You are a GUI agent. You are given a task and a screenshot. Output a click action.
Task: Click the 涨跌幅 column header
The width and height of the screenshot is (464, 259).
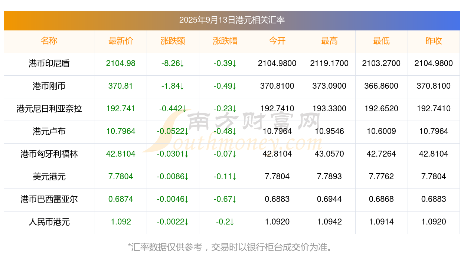(x=225, y=41)
